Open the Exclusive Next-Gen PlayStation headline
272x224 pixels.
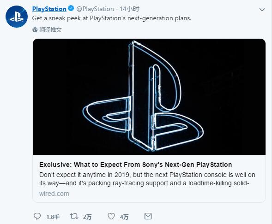tap(136, 165)
